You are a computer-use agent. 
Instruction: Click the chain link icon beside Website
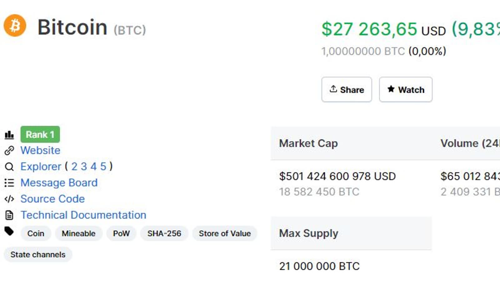[9, 150]
